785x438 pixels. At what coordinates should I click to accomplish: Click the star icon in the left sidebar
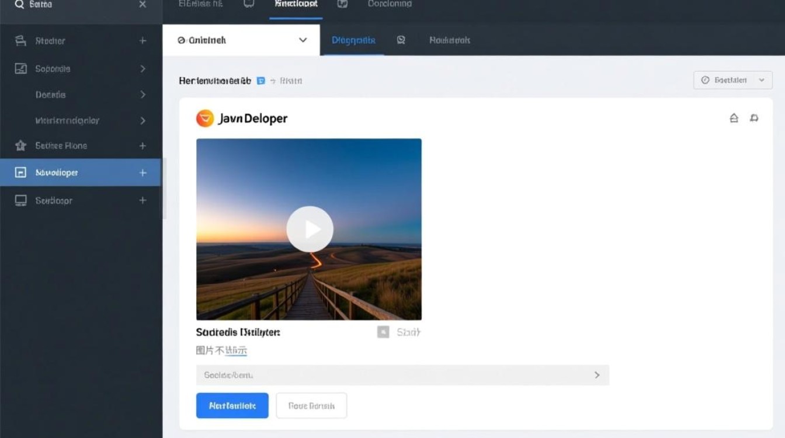pos(21,146)
